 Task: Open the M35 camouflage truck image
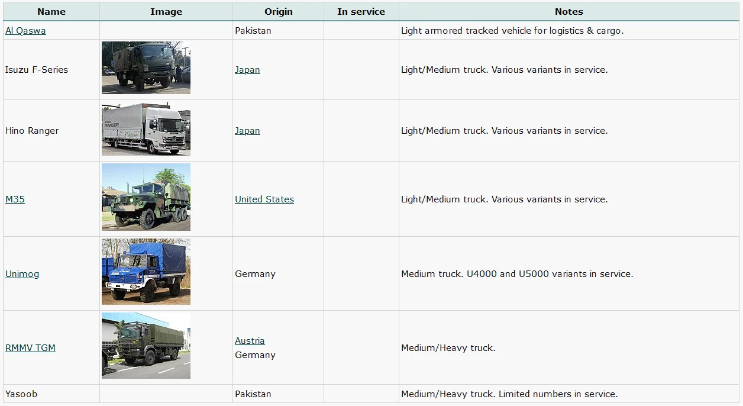(146, 197)
